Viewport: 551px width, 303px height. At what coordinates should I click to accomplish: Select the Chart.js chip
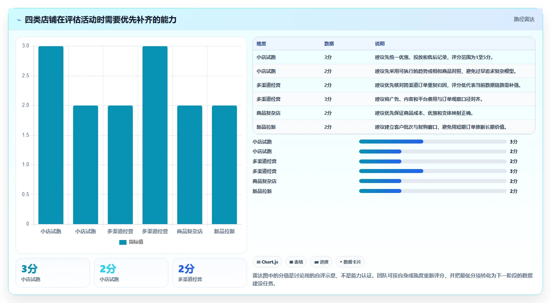coord(267,262)
